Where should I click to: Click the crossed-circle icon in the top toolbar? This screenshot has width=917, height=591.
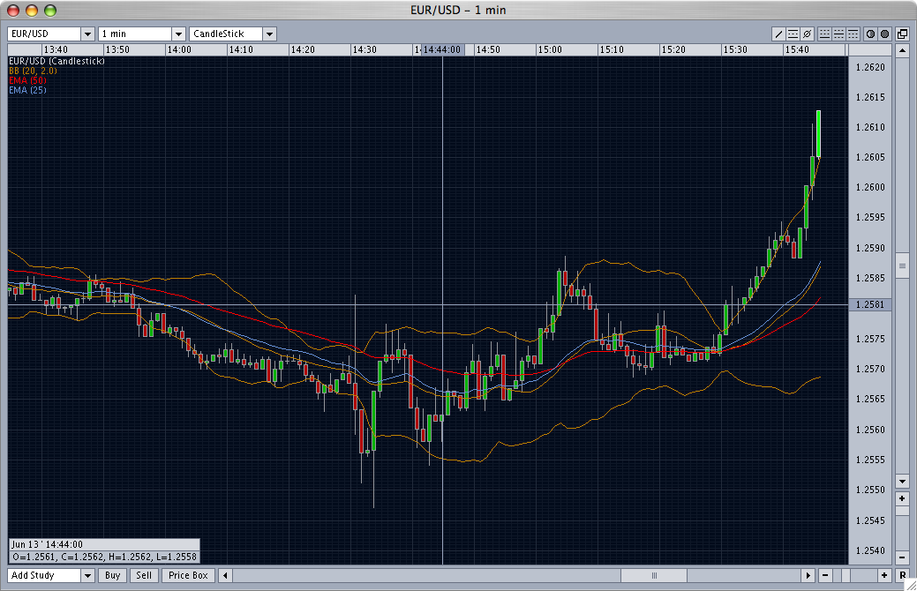[x=808, y=34]
